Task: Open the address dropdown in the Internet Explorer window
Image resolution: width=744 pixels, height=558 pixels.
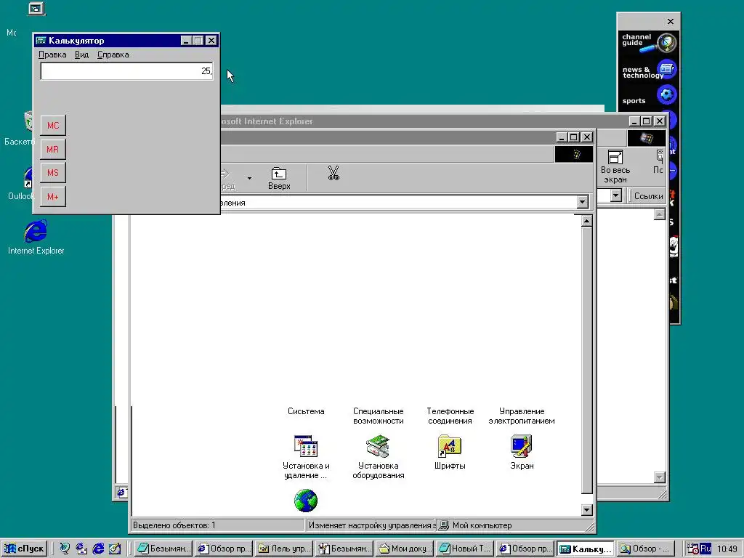Action: coord(616,195)
